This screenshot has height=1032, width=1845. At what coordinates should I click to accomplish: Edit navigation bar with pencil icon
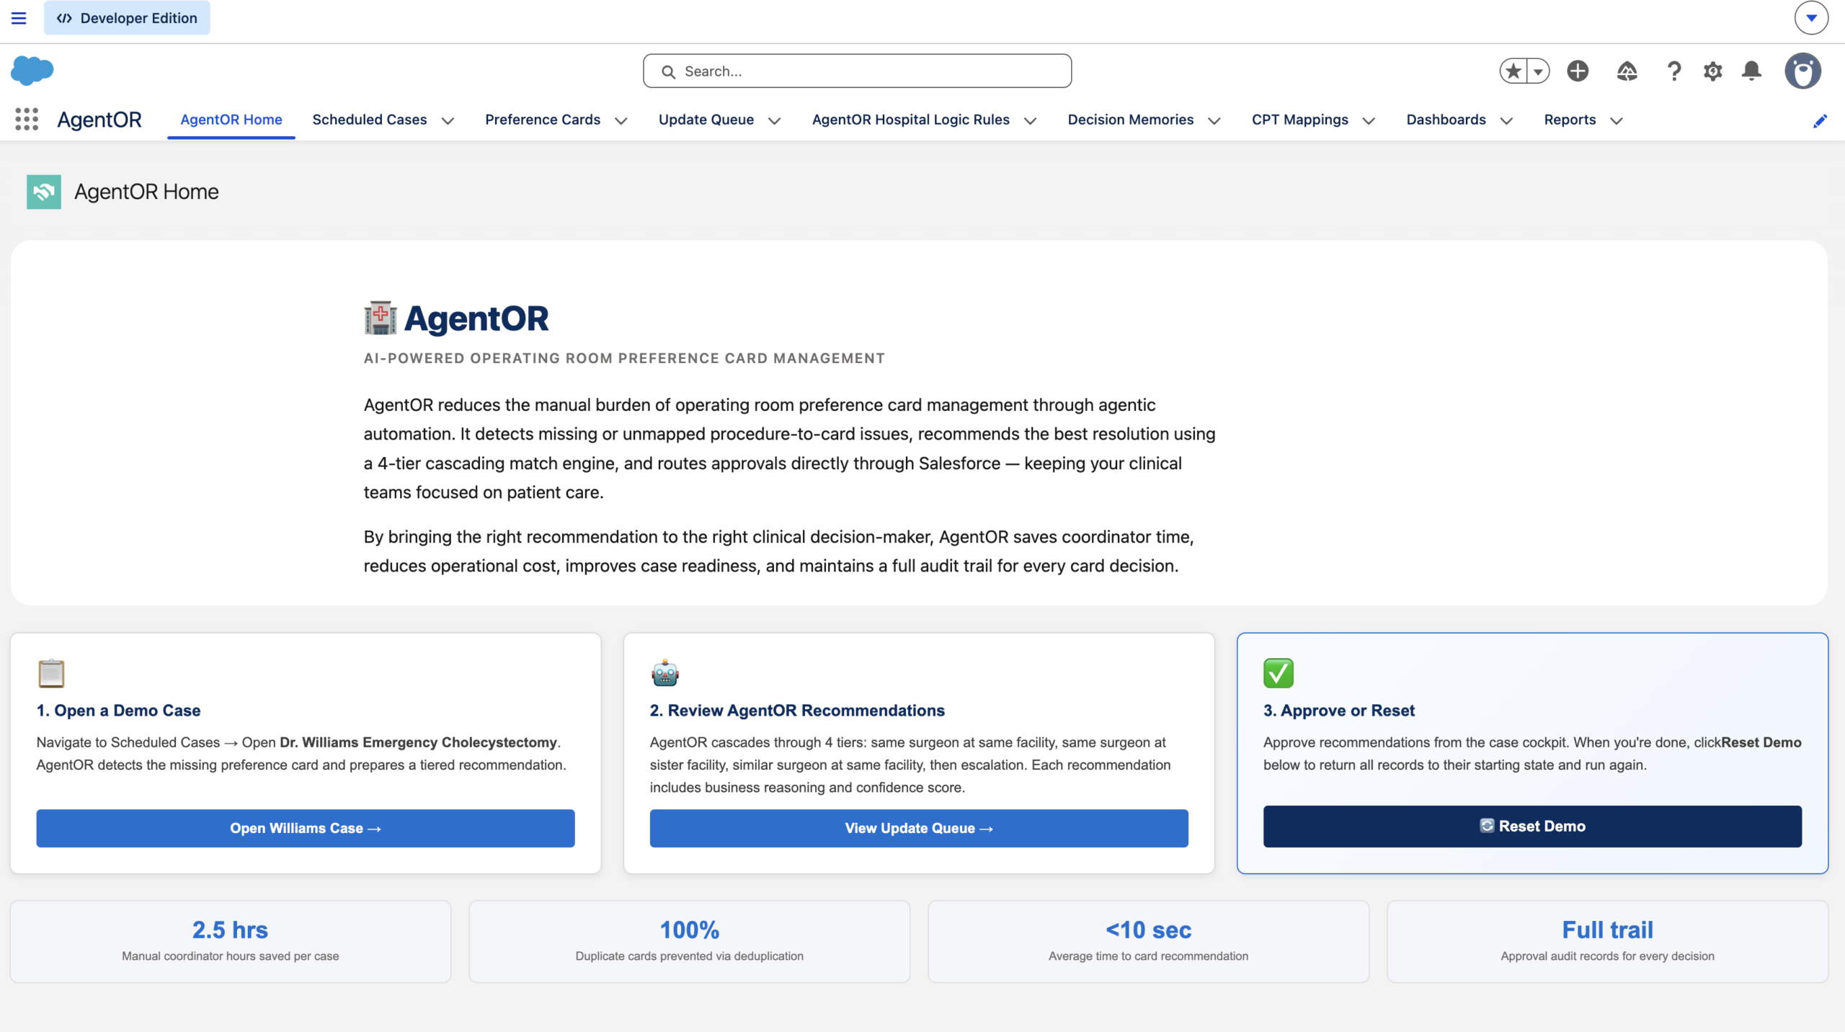coord(1820,120)
